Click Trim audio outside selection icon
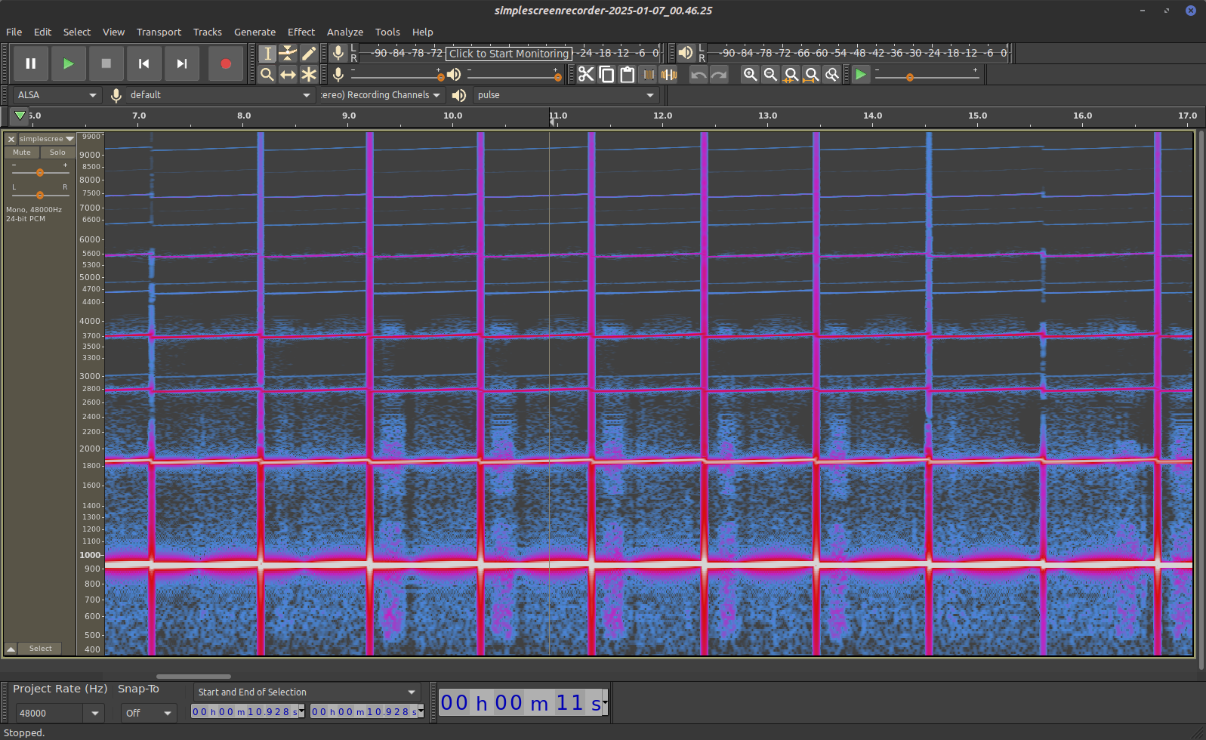Viewport: 1206px width, 740px height. [x=648, y=74]
